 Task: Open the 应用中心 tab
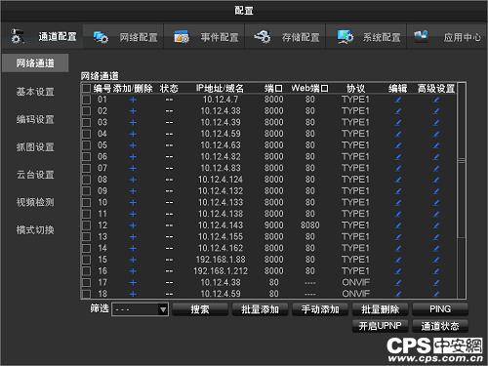(x=447, y=37)
